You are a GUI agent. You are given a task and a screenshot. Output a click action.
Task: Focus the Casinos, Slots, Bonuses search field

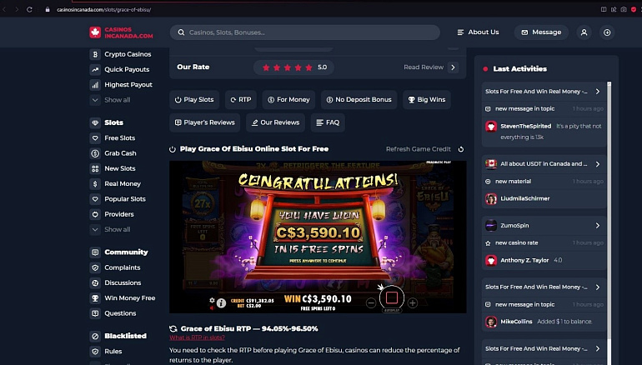click(305, 32)
